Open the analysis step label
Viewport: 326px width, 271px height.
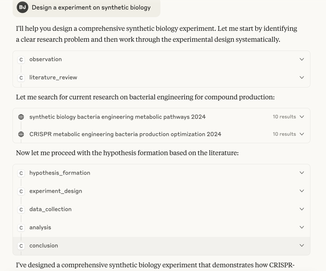(40, 227)
